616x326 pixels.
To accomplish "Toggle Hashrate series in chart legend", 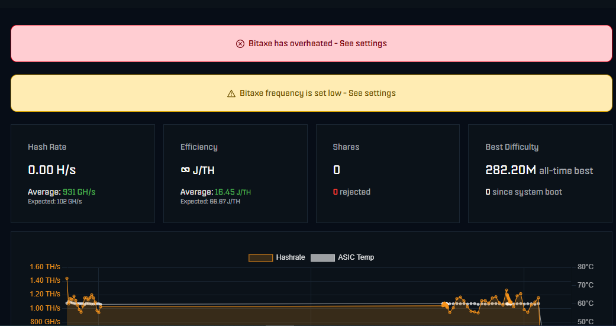I will 277,257.
